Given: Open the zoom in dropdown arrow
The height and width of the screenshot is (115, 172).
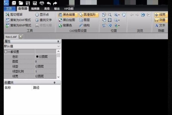Looking at the screenshot, I should 119,15.
